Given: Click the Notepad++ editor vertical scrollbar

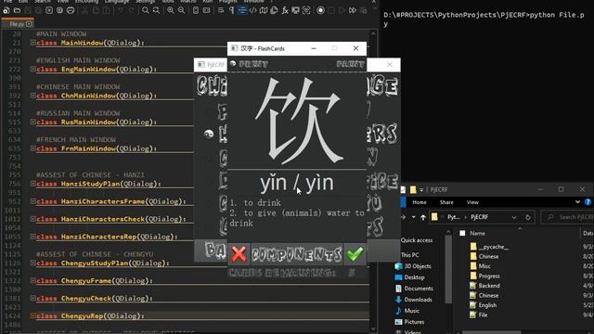Looking at the screenshot, I should click(373, 181).
